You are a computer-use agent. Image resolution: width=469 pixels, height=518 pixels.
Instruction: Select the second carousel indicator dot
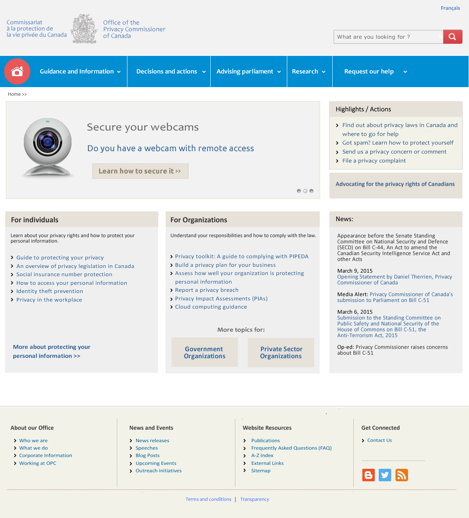click(x=305, y=191)
